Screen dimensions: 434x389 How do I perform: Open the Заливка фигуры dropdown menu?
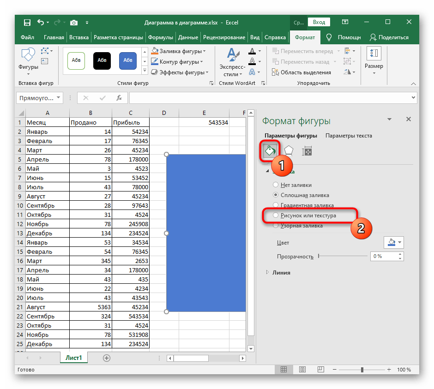coord(178,51)
